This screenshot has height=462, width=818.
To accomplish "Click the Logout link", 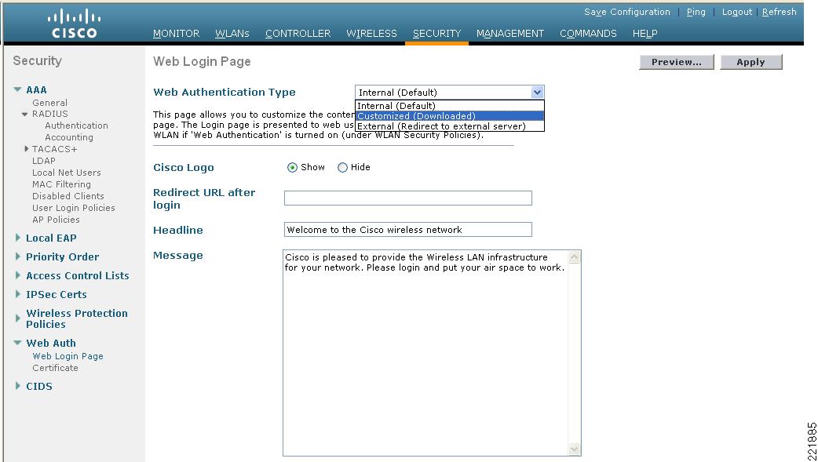I will tap(736, 12).
